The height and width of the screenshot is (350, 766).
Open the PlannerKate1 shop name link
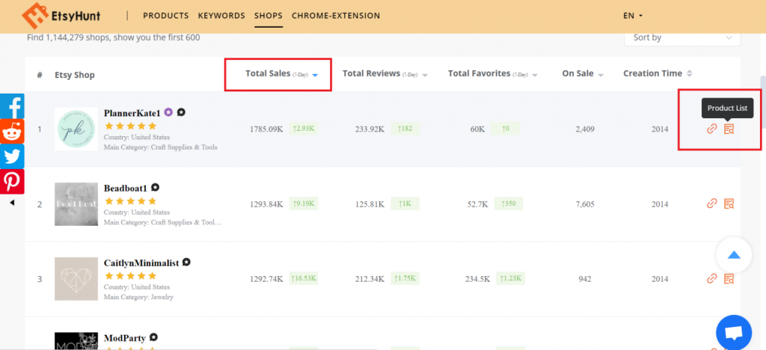click(132, 113)
